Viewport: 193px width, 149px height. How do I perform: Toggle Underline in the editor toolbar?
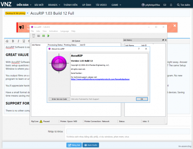24,41
